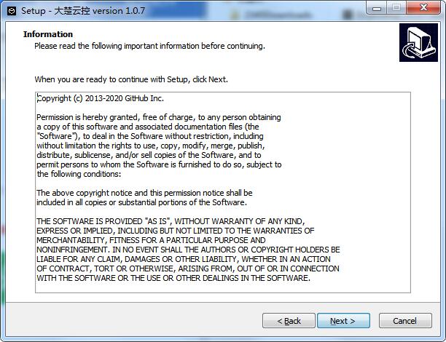Cancel the setup wizard
The image size is (446, 342).
pos(405,321)
